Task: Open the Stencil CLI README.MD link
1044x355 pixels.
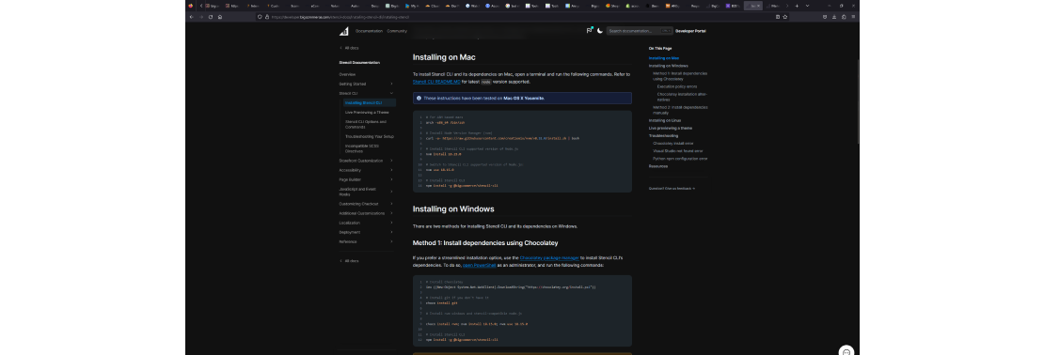Action: pos(436,82)
